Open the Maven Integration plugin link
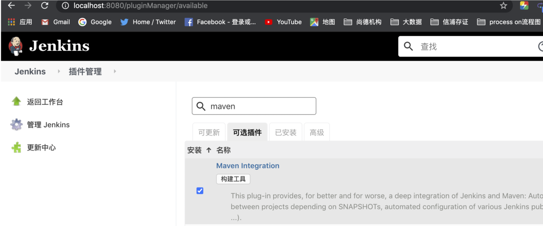This screenshot has height=226, width=543. (x=248, y=166)
